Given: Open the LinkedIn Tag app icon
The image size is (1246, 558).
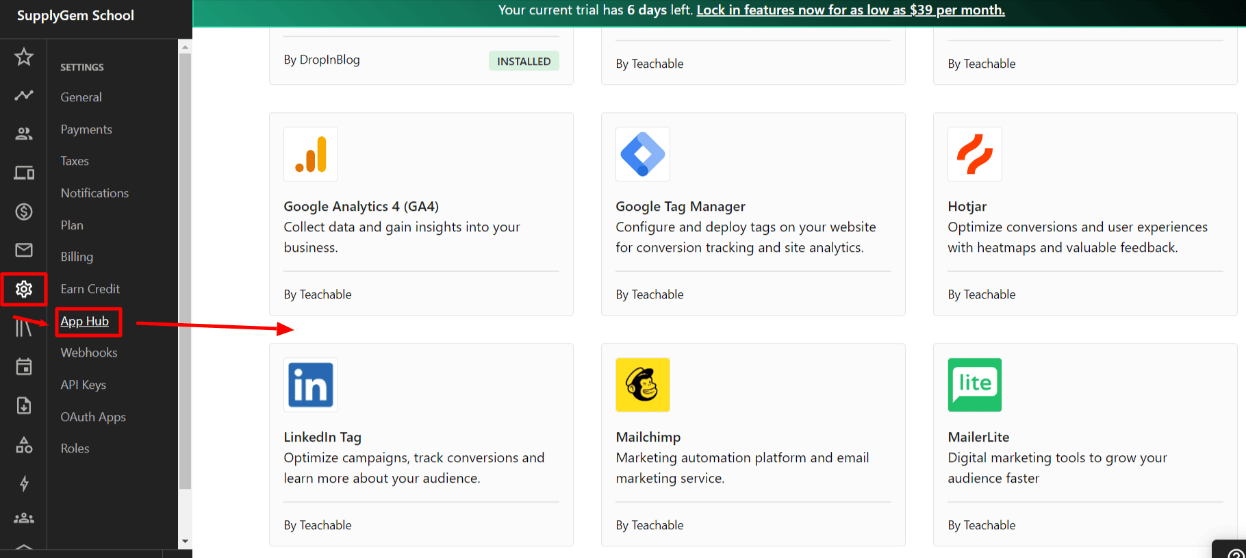Looking at the screenshot, I should [310, 385].
